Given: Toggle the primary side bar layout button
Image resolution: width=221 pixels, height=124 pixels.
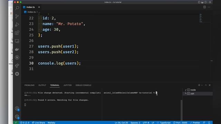Looking at the screenshot, I should click(199, 2).
